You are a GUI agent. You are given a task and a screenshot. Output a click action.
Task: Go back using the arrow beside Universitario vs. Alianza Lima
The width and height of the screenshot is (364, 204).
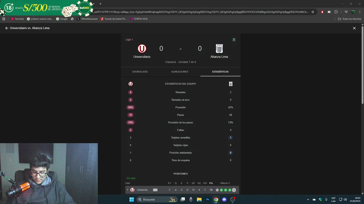(x=7, y=28)
